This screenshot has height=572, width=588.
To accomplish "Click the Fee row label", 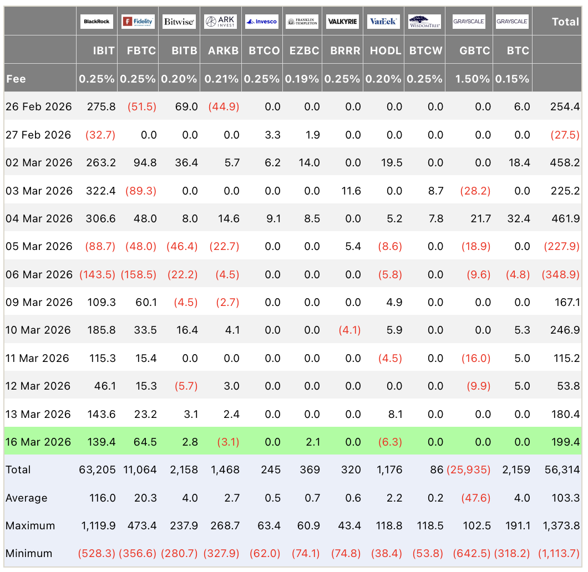I will coord(16,79).
